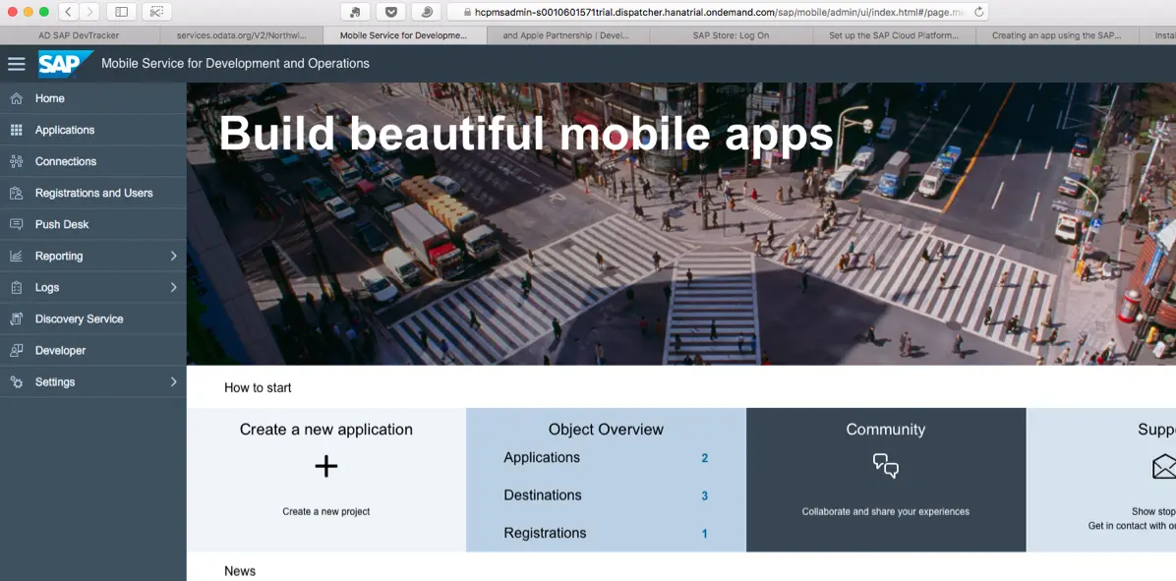Click the Developer icon in sidebar
The width and height of the screenshot is (1176, 581).
tap(16, 350)
